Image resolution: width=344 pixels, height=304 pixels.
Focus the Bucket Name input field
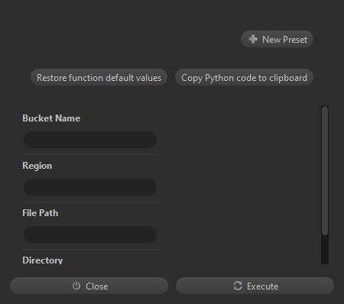pyautogui.click(x=90, y=140)
